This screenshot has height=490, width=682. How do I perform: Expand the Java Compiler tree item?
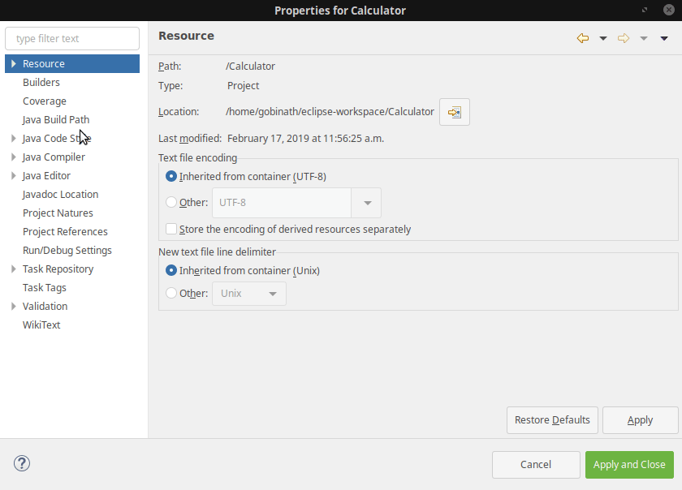click(x=13, y=157)
